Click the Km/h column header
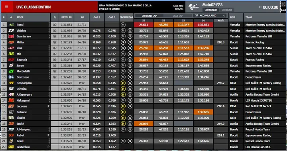 221,20
